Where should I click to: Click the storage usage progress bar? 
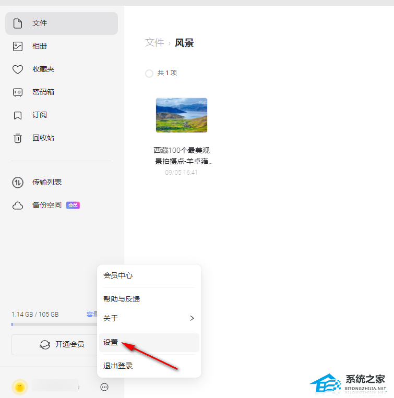[54, 324]
